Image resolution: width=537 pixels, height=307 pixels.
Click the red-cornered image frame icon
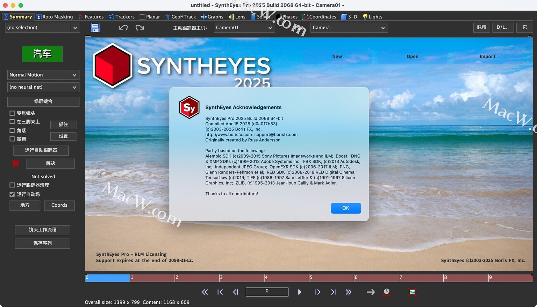tap(412, 292)
